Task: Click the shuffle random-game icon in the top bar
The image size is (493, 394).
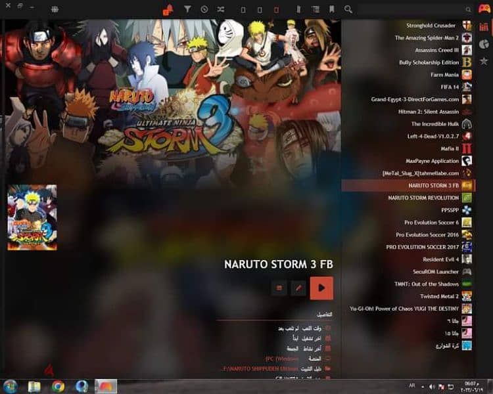Action: pos(221,9)
